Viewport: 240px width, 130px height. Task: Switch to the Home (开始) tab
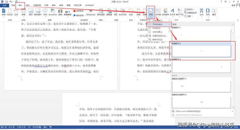pos(13,5)
